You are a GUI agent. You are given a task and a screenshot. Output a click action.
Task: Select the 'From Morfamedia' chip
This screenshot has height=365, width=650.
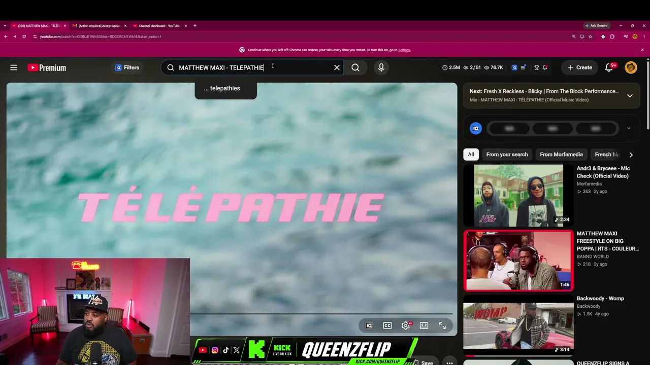(561, 155)
